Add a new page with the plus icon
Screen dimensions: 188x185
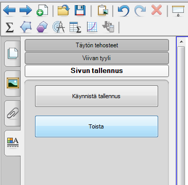[x=42, y=11]
